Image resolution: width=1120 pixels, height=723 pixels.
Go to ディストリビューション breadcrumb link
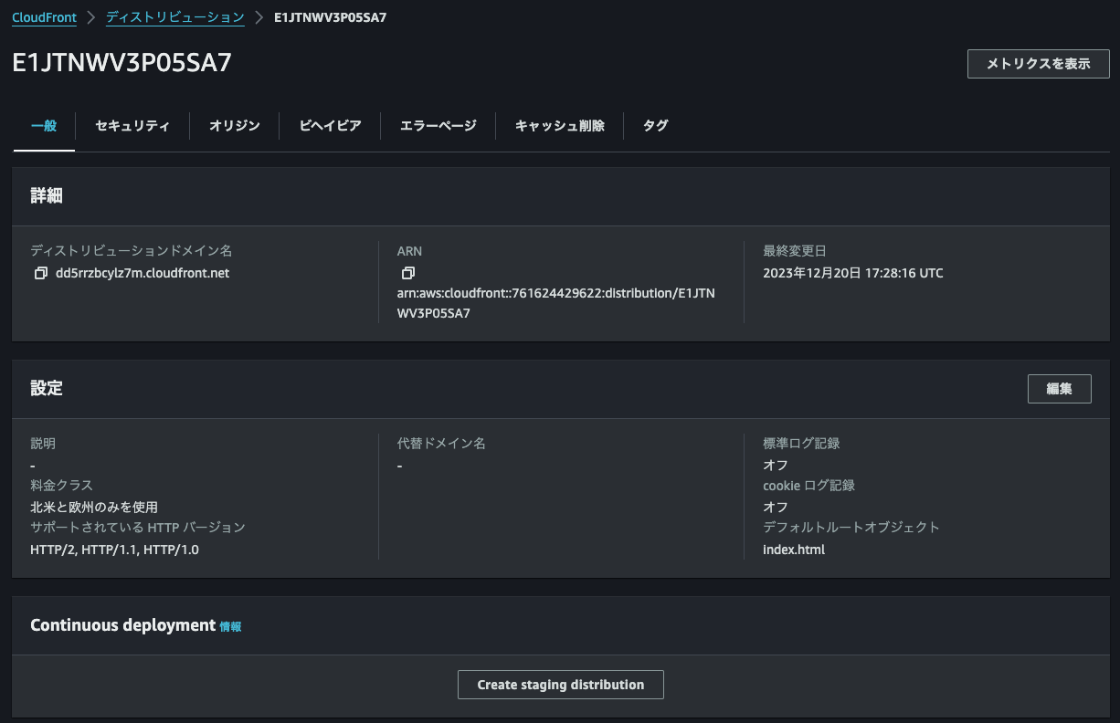click(x=175, y=17)
